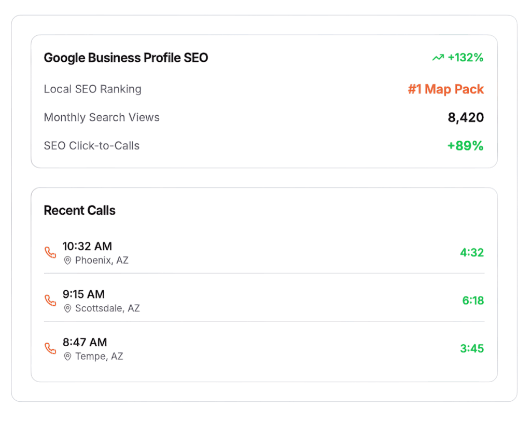
Task: Click the phone icon for the 10:32 AM call
Action: pos(50,253)
